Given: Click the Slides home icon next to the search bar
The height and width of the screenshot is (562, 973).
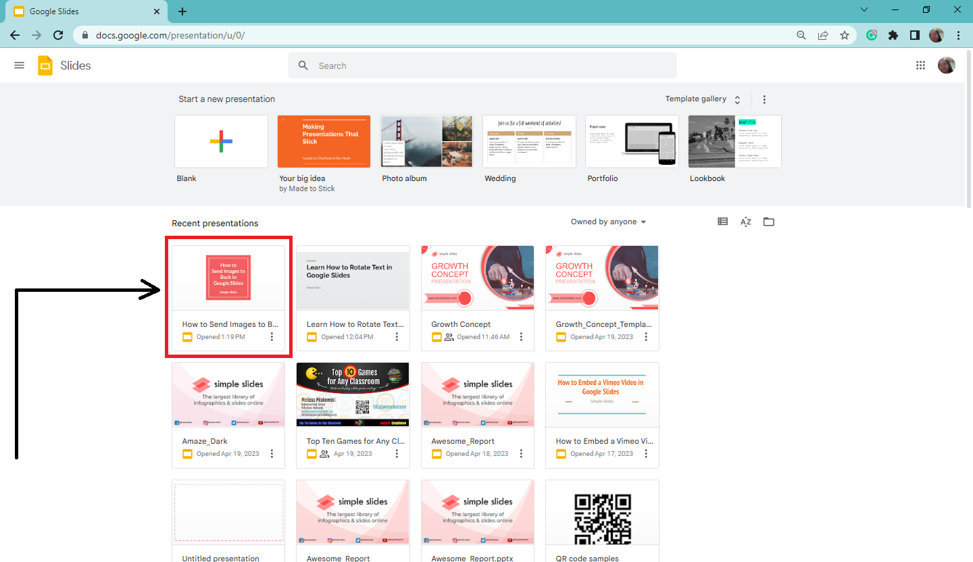Looking at the screenshot, I should (45, 65).
